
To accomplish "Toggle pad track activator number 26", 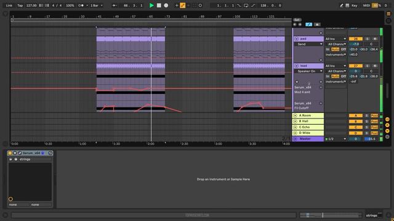I will click(x=356, y=39).
